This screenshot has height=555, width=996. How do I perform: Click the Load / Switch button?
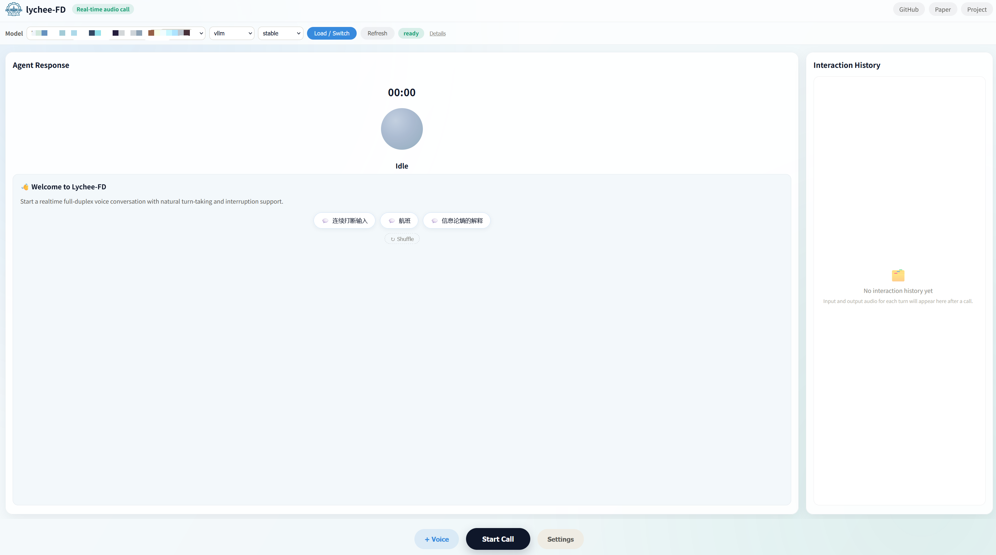pyautogui.click(x=331, y=33)
